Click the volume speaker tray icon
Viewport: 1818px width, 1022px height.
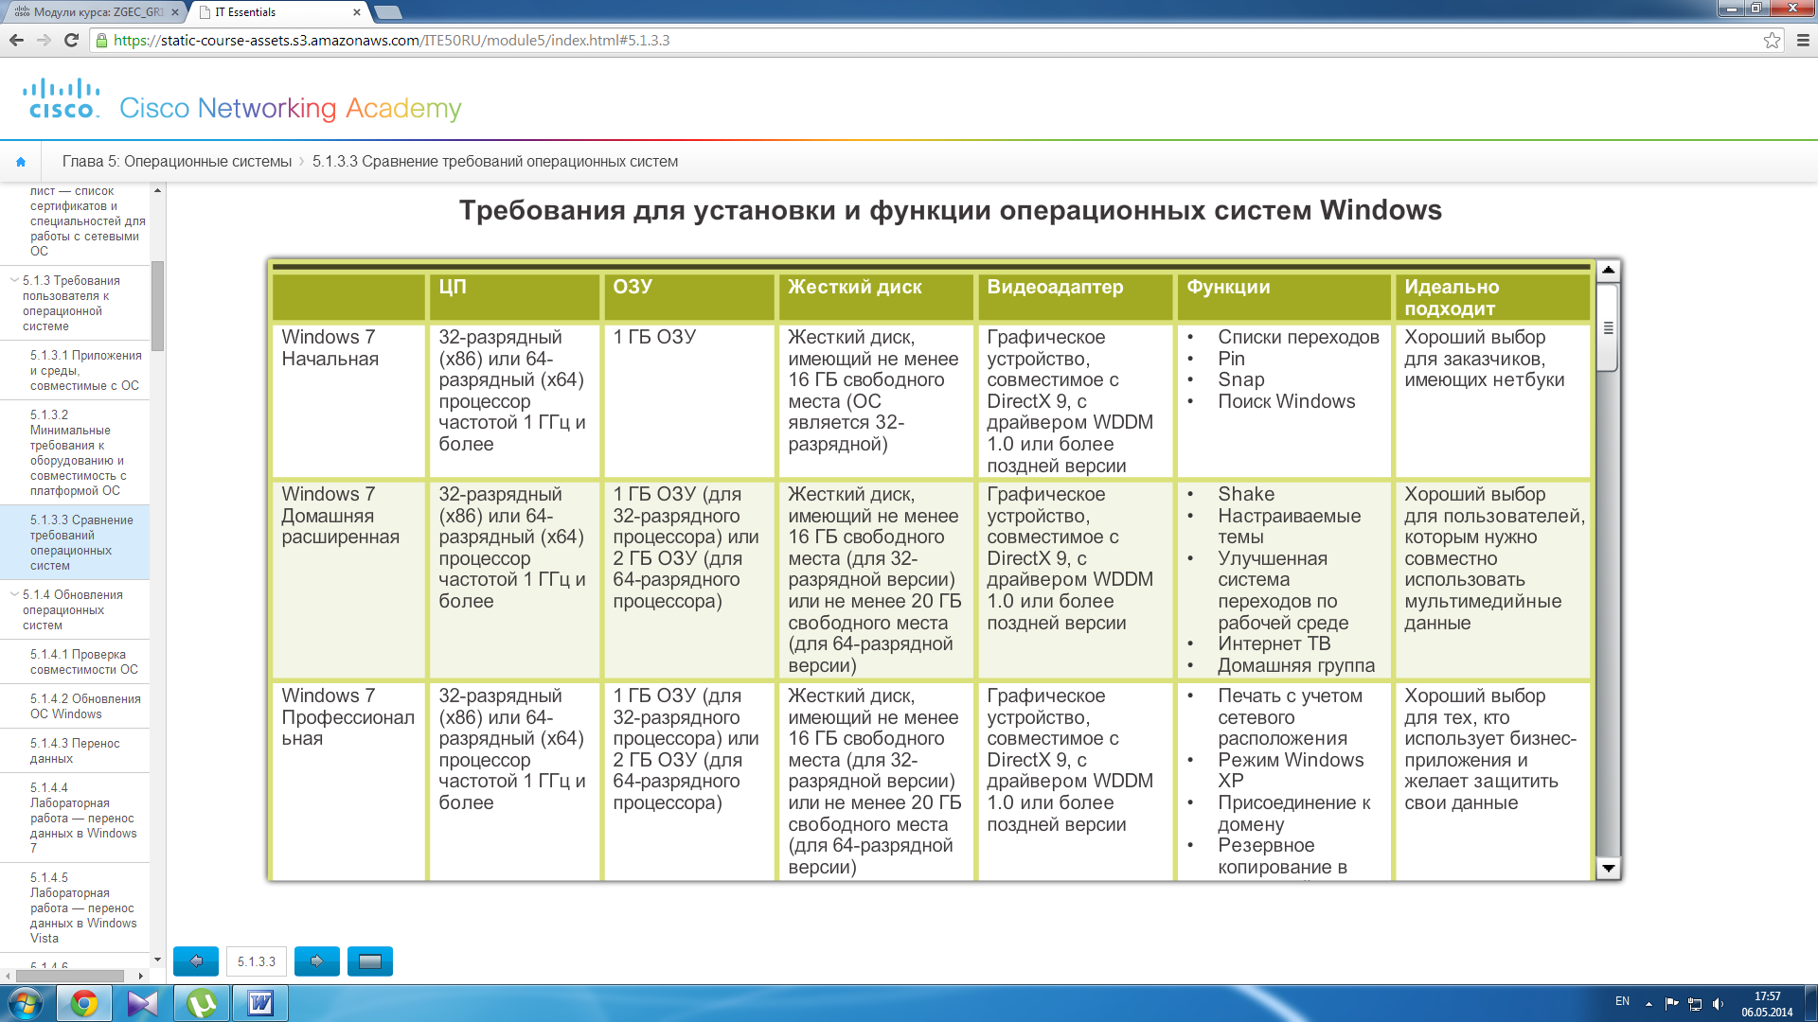(1718, 1003)
